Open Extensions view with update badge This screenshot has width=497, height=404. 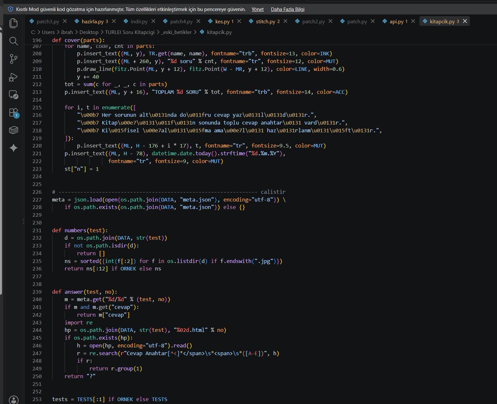[13, 113]
